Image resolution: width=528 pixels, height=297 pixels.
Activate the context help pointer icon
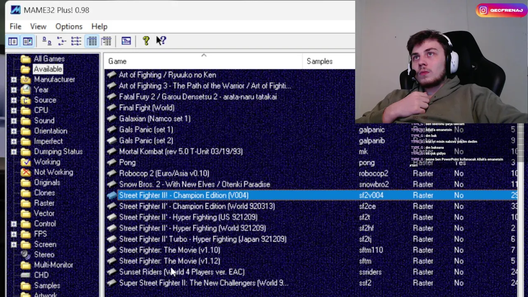161,41
